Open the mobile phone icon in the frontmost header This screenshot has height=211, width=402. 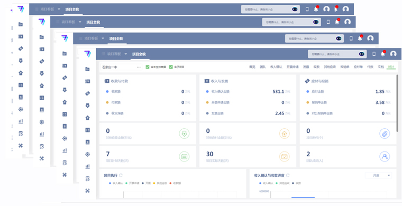click(374, 54)
